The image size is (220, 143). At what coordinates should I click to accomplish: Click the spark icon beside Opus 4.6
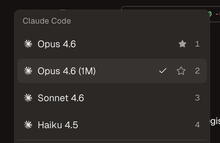click(x=28, y=44)
